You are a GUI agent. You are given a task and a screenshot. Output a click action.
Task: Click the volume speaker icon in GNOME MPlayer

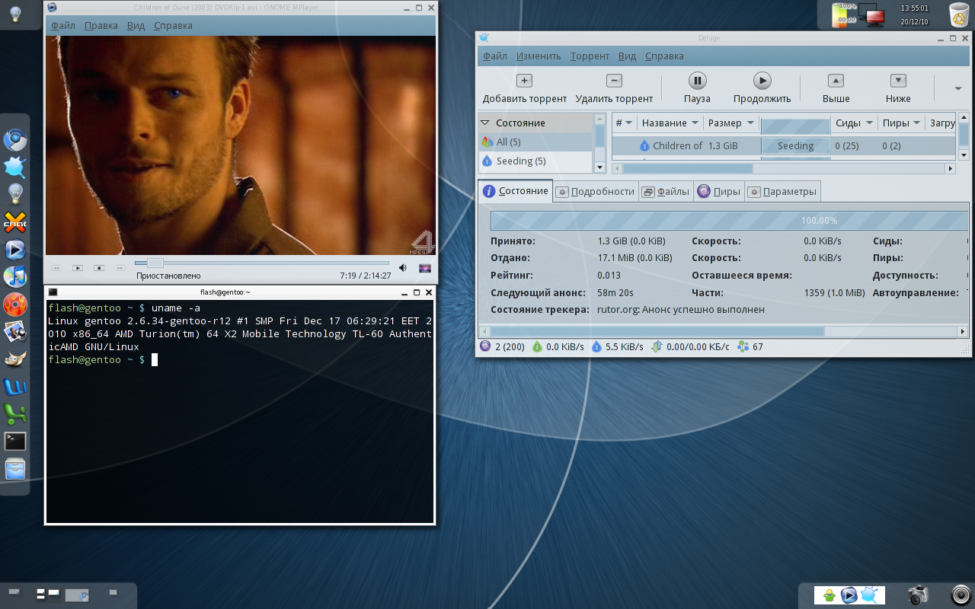click(403, 268)
